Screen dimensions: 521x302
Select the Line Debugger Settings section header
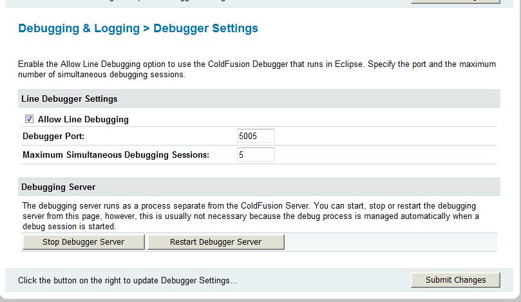(x=70, y=99)
